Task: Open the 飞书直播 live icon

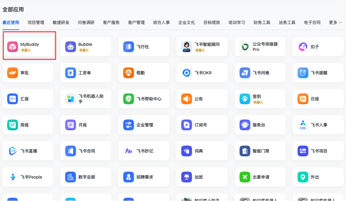Action: (13, 151)
